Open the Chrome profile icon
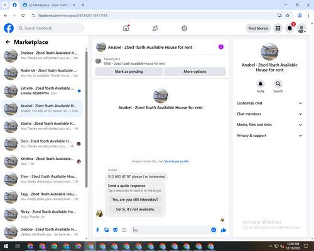The height and width of the screenshot is (251, 314). coord(300,16)
